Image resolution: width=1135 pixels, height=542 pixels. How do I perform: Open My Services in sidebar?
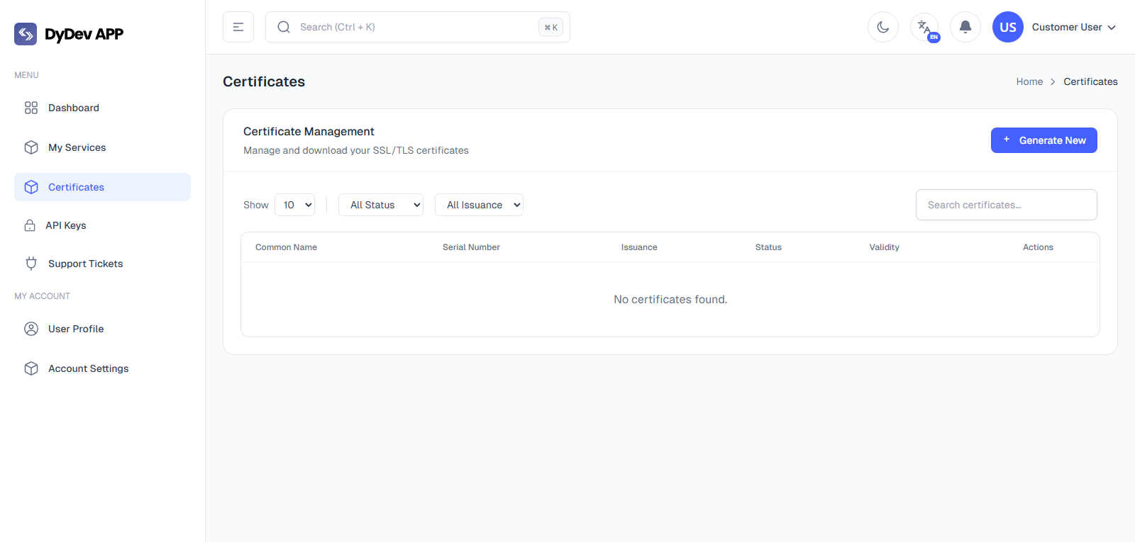tap(77, 147)
